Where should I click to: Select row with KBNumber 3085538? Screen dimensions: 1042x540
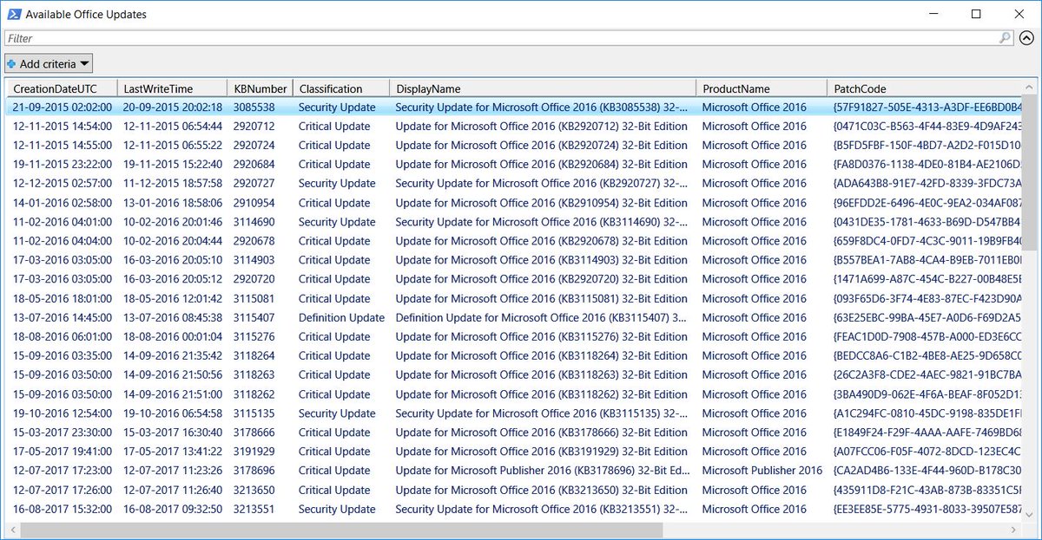514,107
